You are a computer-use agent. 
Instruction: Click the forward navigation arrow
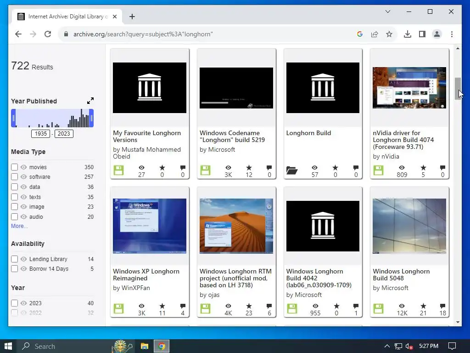click(33, 34)
